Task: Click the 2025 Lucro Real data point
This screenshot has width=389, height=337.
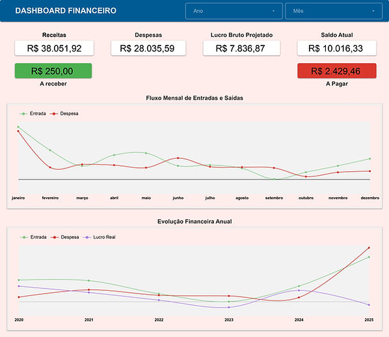Action: (x=369, y=304)
